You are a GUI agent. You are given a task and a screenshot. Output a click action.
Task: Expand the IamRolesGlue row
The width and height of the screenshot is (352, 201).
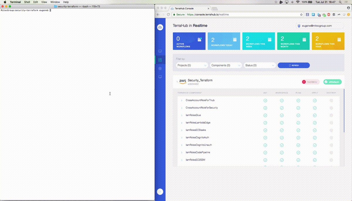(x=182, y=115)
